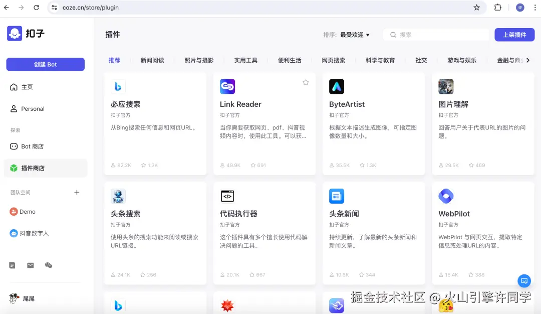This screenshot has width=541, height=314.
Task: Click the 必应搜索 Bing plugin icon
Action: coord(118,86)
